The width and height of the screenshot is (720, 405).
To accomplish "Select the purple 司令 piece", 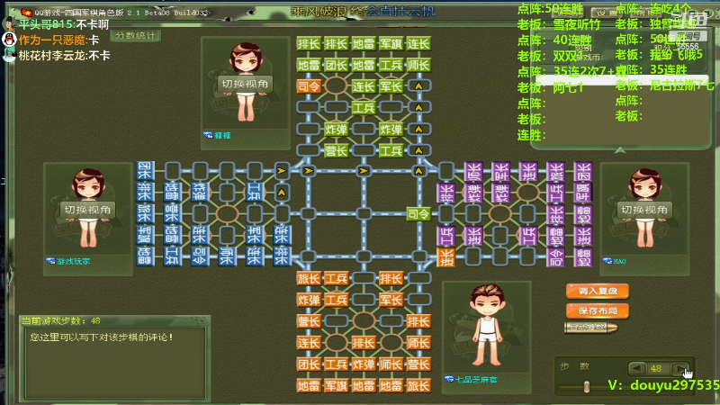I will click(x=555, y=257).
